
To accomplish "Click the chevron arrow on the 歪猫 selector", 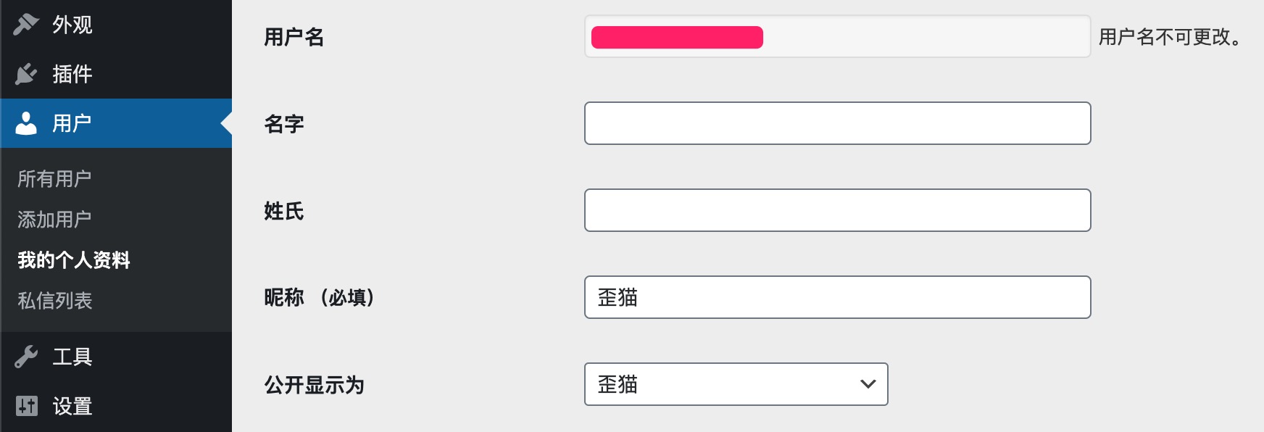I will (867, 384).
